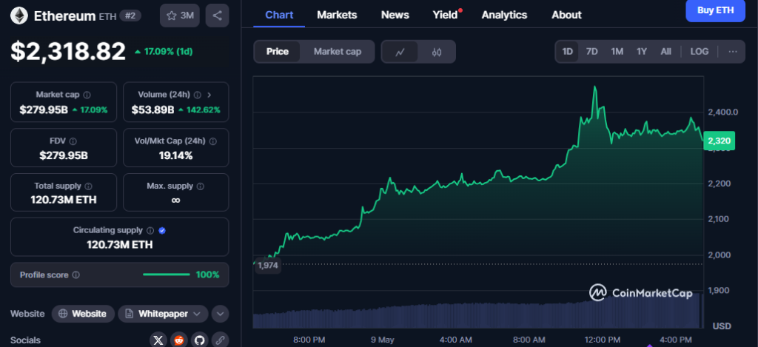
Task: Show FDV info tooltip icon
Action: (x=73, y=141)
